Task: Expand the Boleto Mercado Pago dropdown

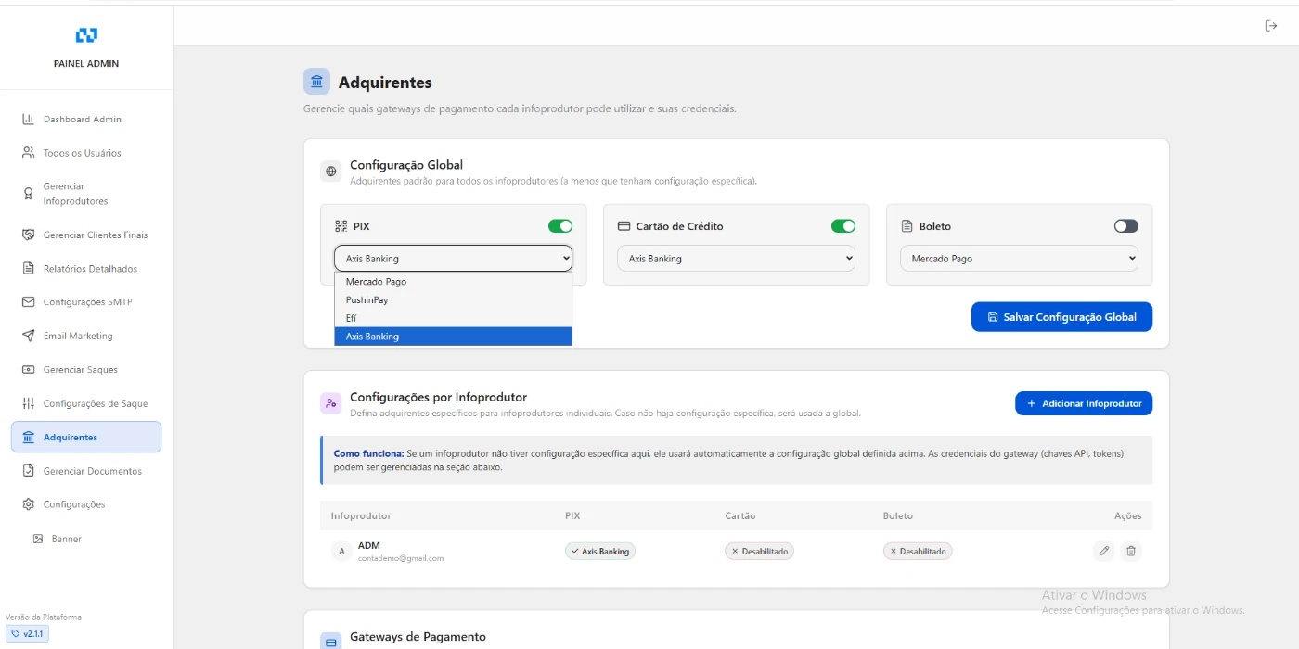Action: pyautogui.click(x=1019, y=259)
